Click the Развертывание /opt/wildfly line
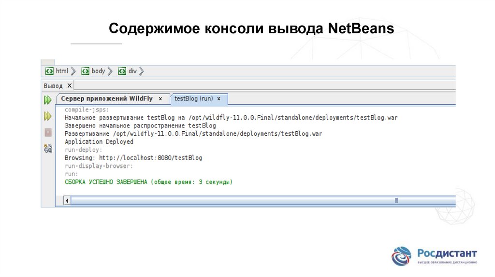This screenshot has height=277, width=495. tap(193, 134)
